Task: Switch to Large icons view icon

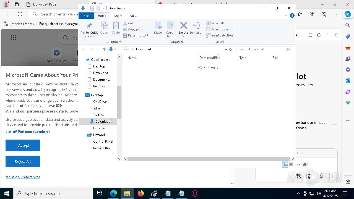Action: pos(291,164)
